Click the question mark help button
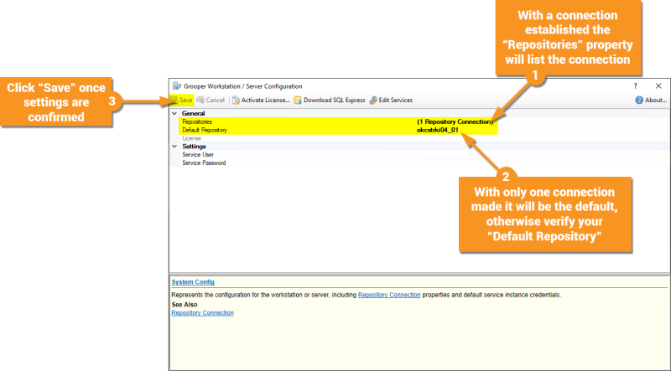Image resolution: width=671 pixels, height=371 pixels. pyautogui.click(x=636, y=86)
